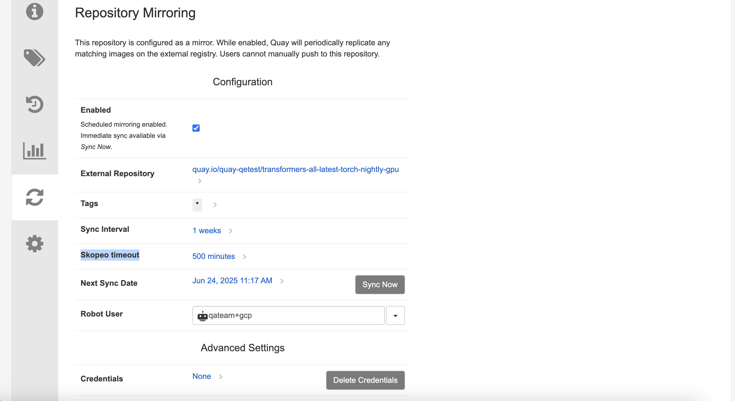Uncheck the Enabled mirroring checkbox
This screenshot has width=735, height=401.
pyautogui.click(x=196, y=128)
